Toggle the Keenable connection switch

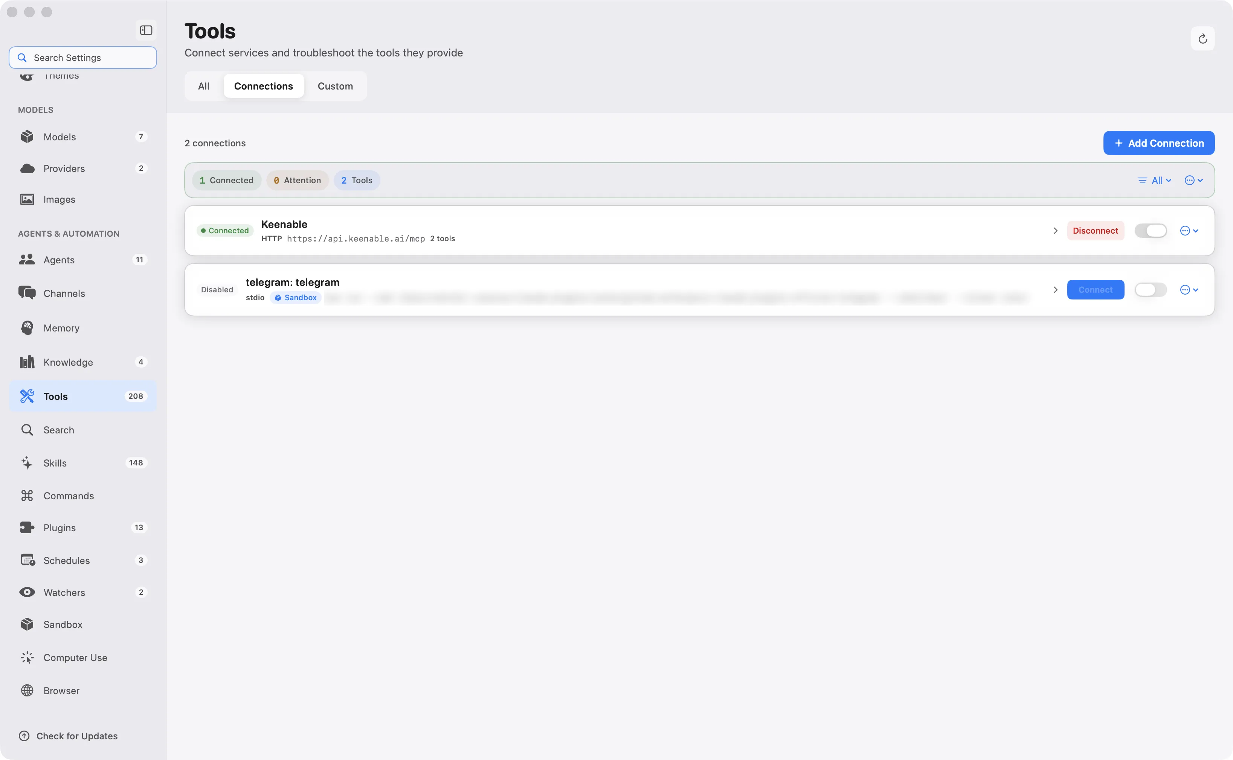tap(1150, 231)
